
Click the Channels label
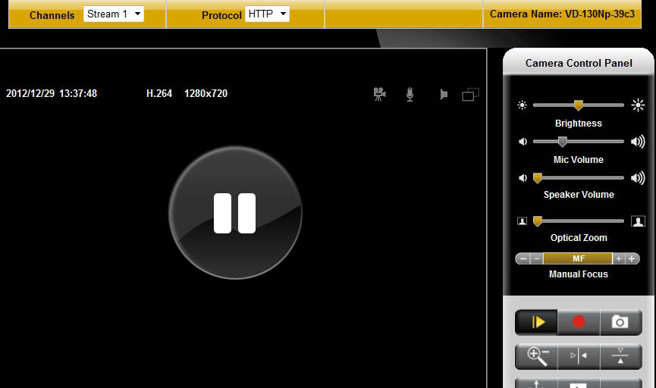click(x=52, y=15)
